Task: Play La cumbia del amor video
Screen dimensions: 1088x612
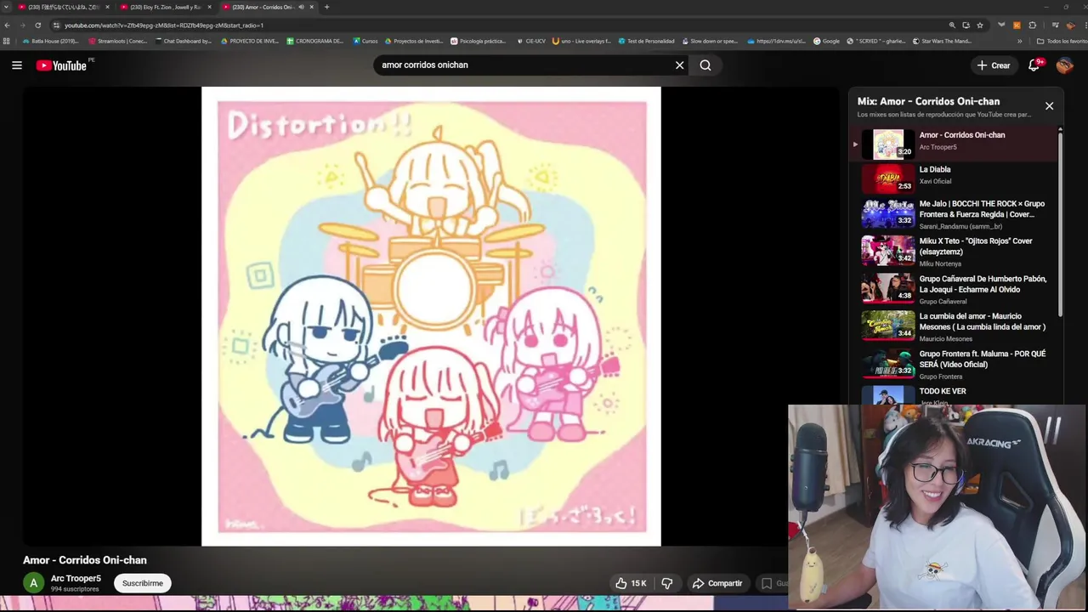Action: click(x=955, y=327)
